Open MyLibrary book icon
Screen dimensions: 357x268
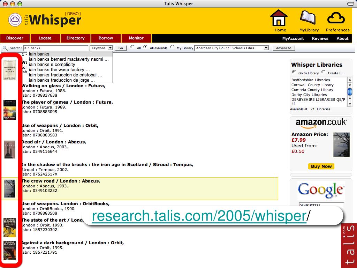pyautogui.click(x=308, y=18)
